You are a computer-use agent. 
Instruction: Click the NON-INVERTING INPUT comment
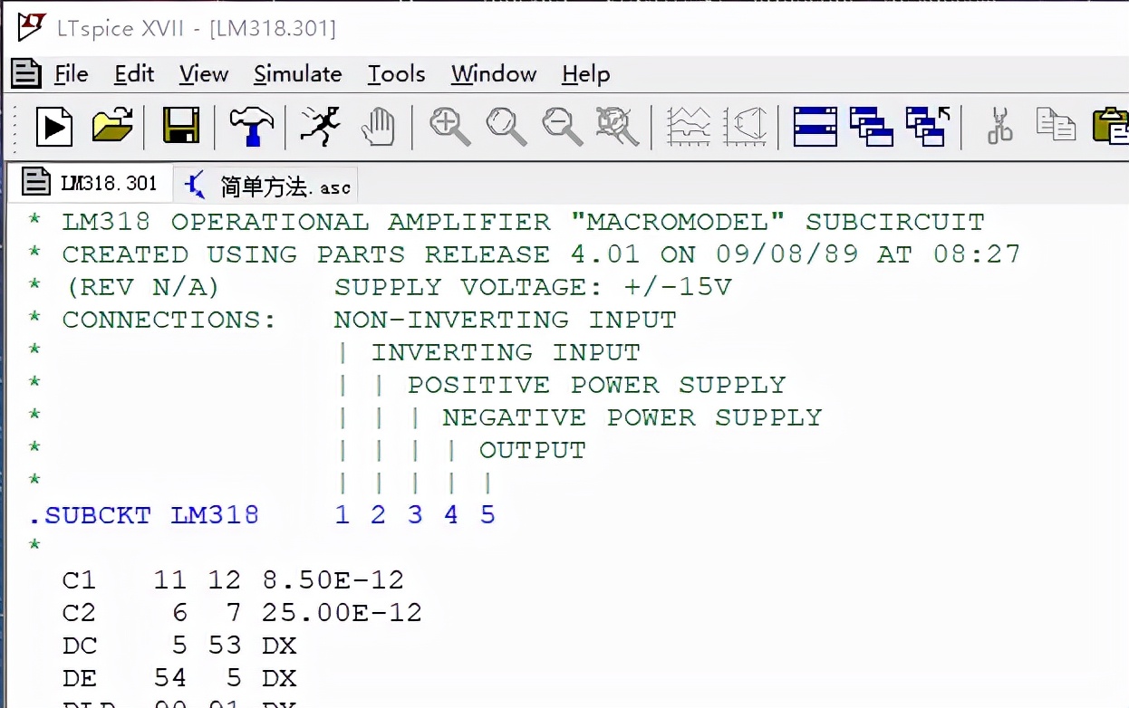[505, 320]
